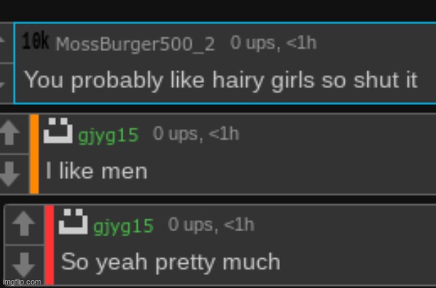Click the 10k points badge beside MossBurger500_2
436x288 pixels.
pyautogui.click(x=35, y=41)
